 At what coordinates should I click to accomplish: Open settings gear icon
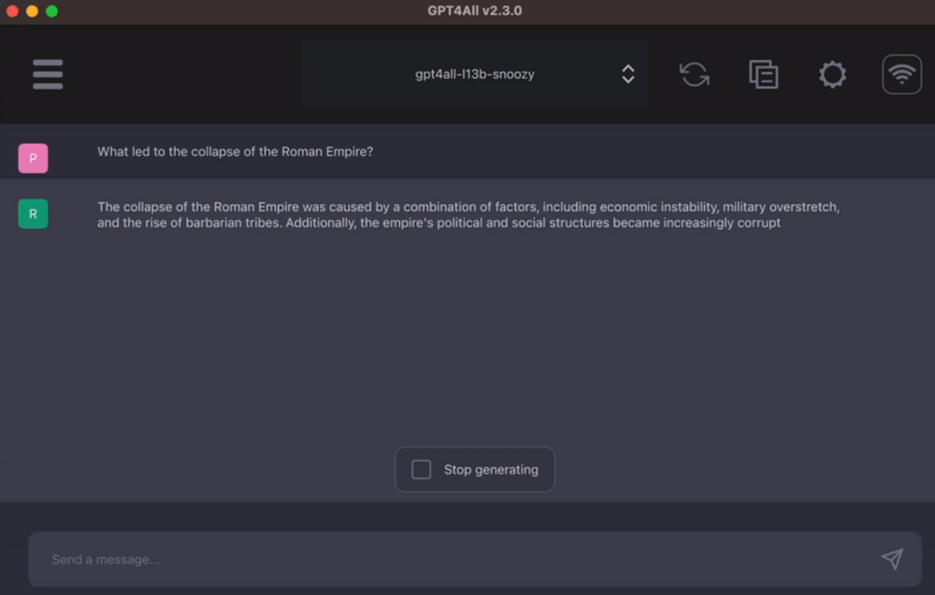(x=832, y=75)
